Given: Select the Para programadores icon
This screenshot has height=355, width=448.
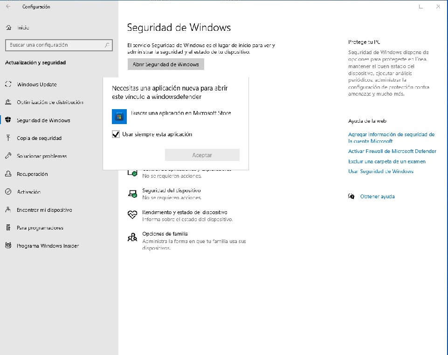Looking at the screenshot, I should point(8,228).
